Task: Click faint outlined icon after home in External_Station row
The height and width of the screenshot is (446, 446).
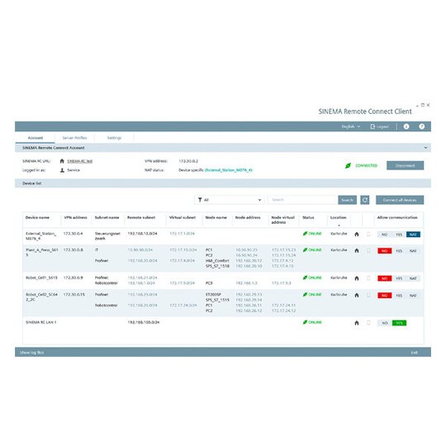Action: 368,235
